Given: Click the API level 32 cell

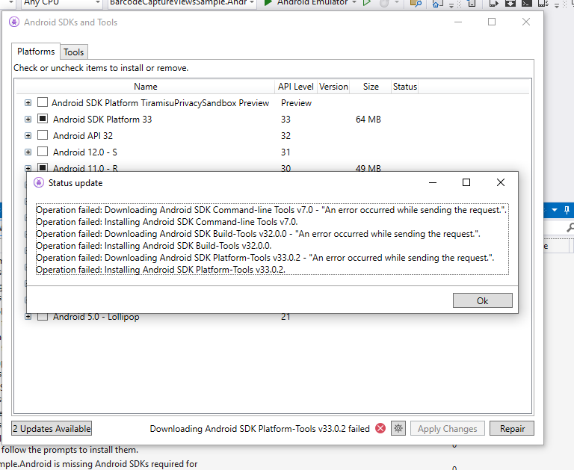Looking at the screenshot, I should [286, 136].
